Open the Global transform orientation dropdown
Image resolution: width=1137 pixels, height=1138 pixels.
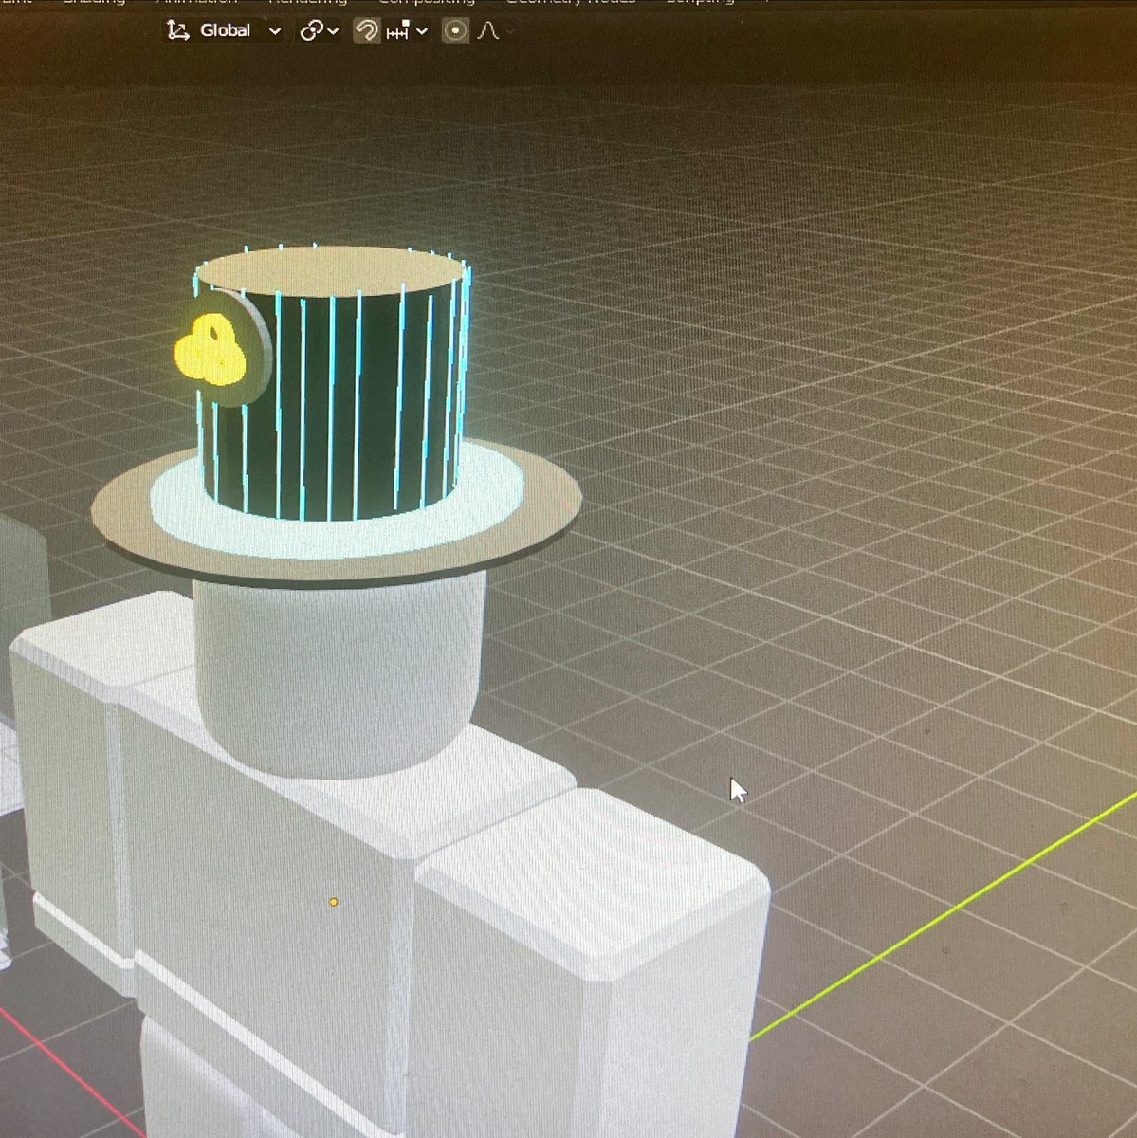(x=224, y=30)
